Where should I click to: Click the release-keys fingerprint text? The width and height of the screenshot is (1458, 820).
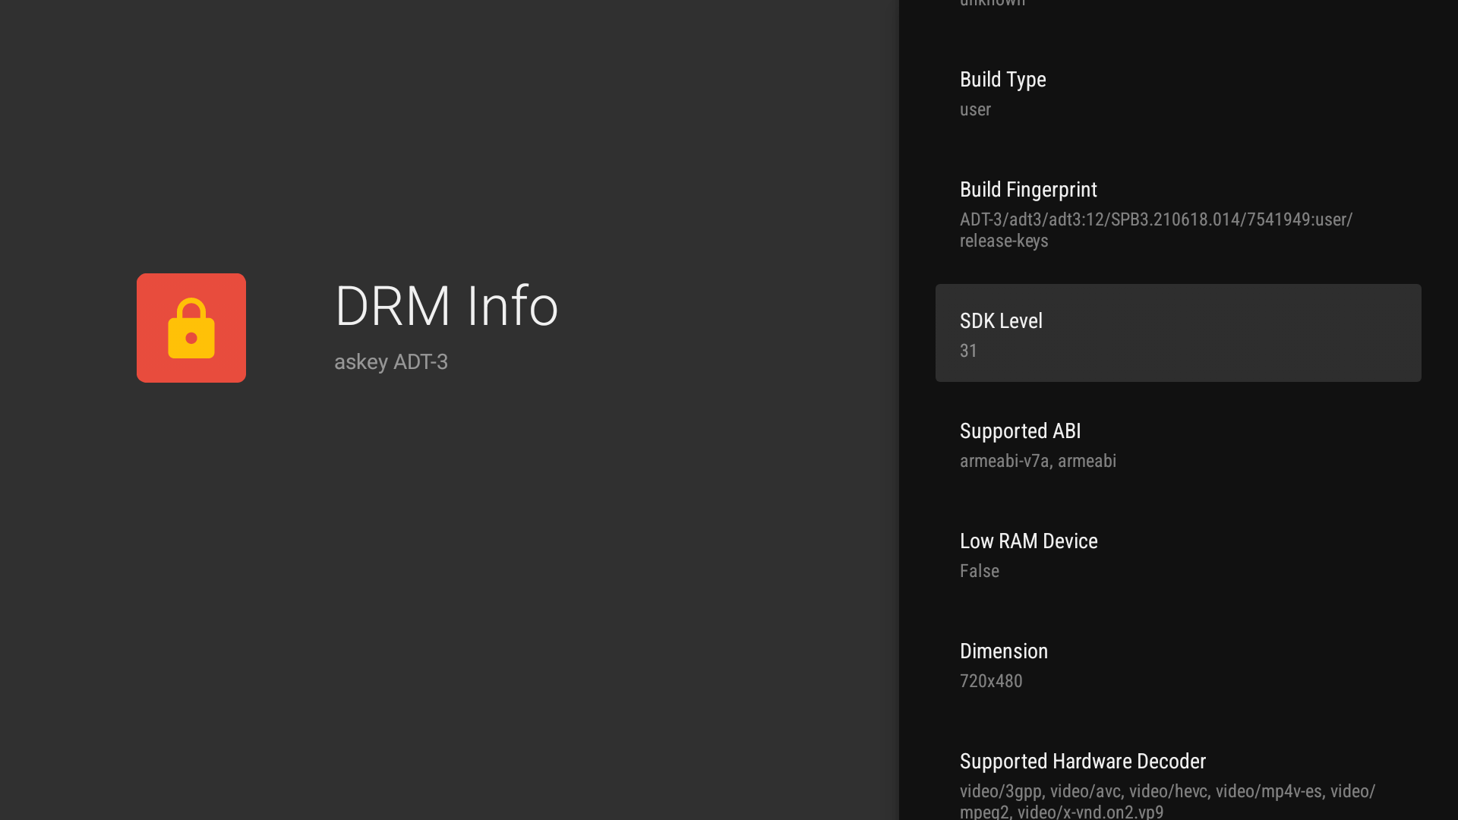point(1004,241)
